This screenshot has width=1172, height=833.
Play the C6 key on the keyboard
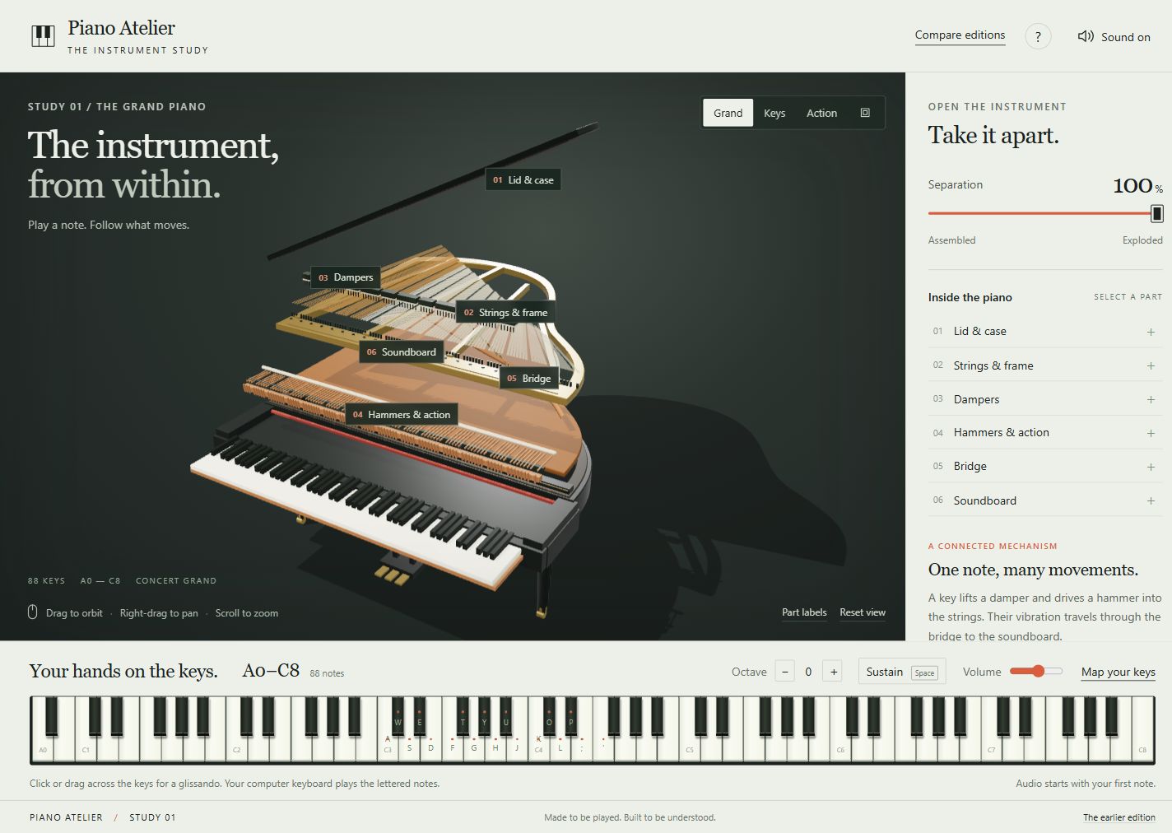839,747
